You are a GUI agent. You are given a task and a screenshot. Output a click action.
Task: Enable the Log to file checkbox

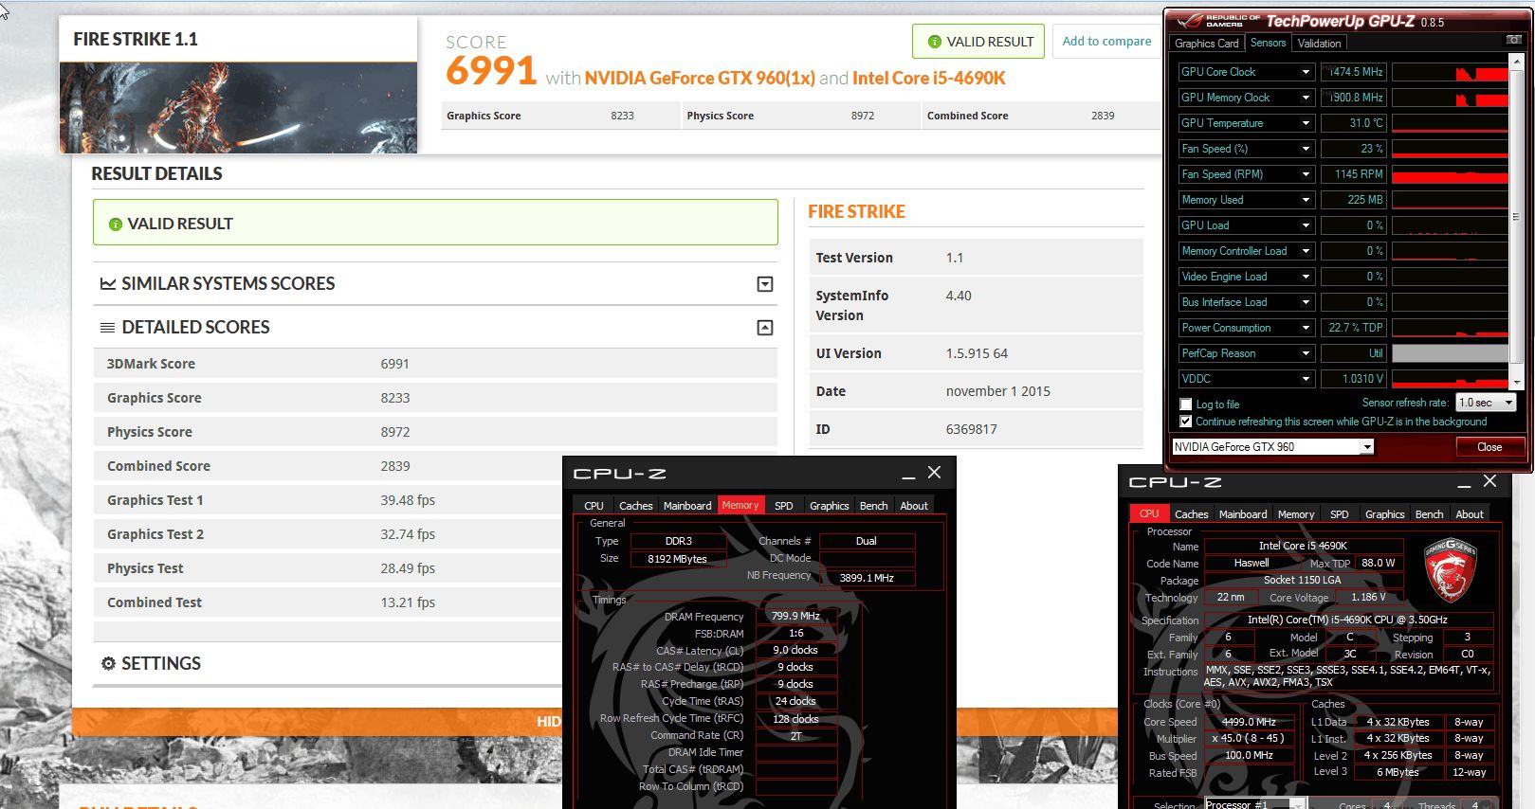(1185, 404)
